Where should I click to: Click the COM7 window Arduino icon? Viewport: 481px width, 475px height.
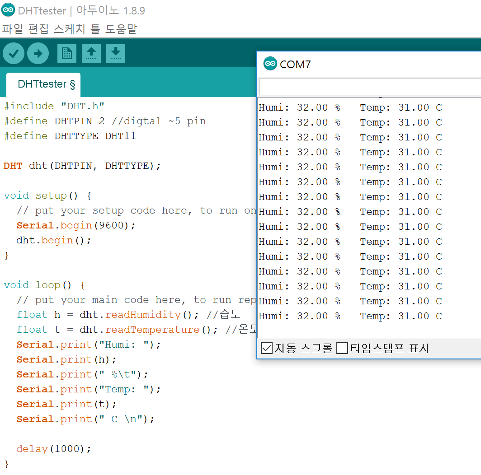270,63
